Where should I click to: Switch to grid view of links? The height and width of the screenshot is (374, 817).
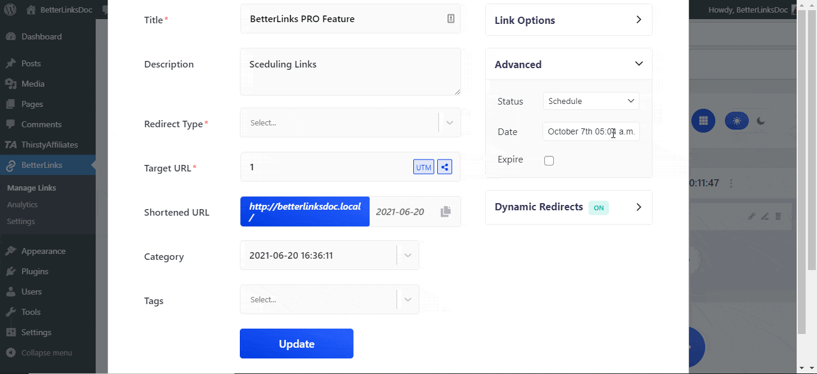point(703,121)
